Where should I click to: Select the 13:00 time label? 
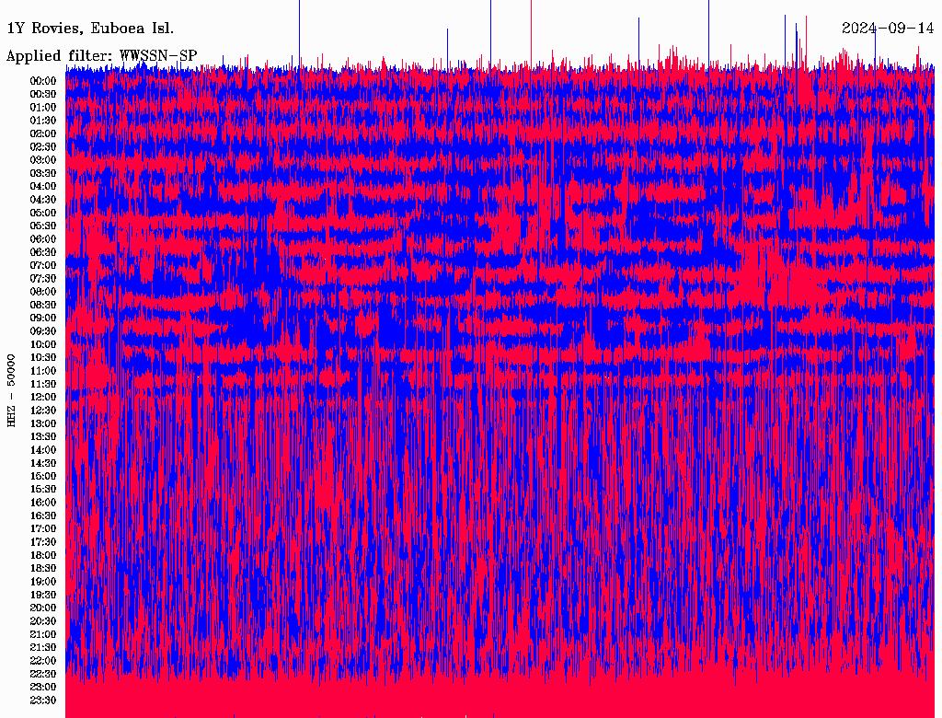pos(43,423)
